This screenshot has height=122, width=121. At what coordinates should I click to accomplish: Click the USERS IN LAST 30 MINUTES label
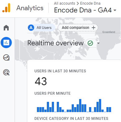tap(60, 71)
